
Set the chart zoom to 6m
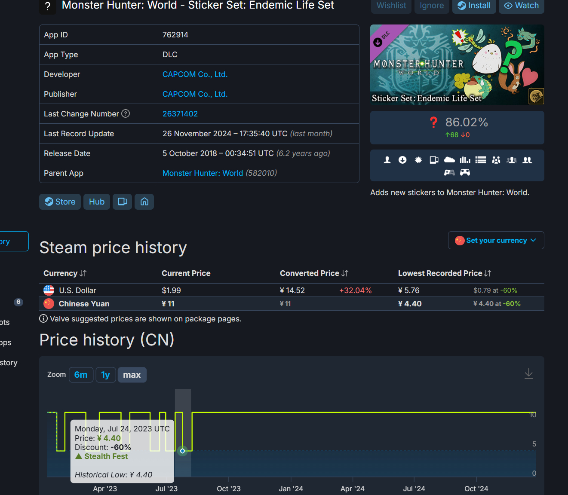[x=81, y=375]
